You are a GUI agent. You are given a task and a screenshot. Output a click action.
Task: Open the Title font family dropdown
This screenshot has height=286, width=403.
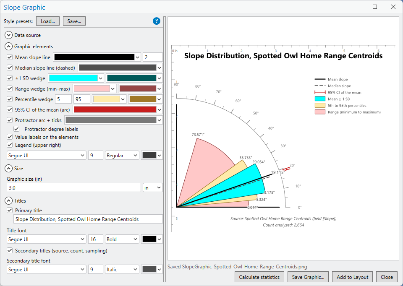pyautogui.click(x=46, y=239)
